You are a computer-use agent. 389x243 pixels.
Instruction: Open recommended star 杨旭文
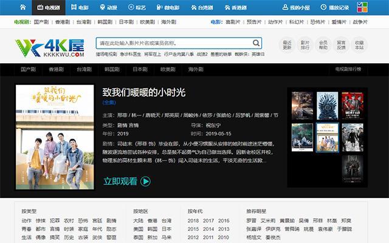(254, 238)
